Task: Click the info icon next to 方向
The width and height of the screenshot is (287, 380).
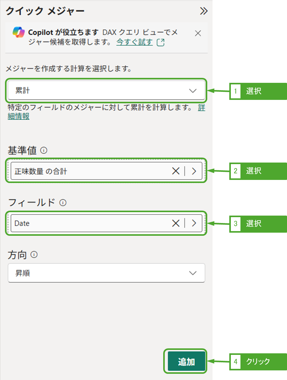Action: click(34, 255)
